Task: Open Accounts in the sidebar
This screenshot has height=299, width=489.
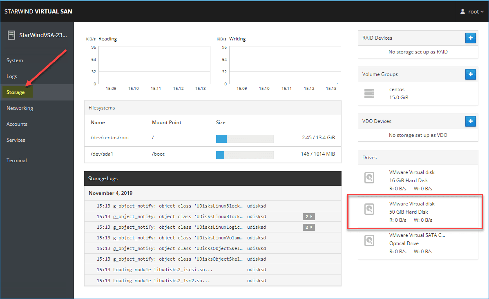Action: pos(17,124)
